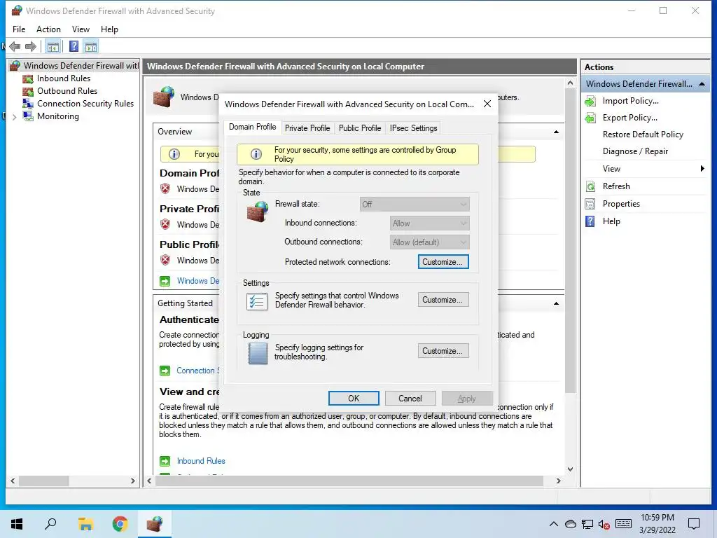Click the Forward arrow toolbar icon
The image size is (717, 538).
pos(31,46)
